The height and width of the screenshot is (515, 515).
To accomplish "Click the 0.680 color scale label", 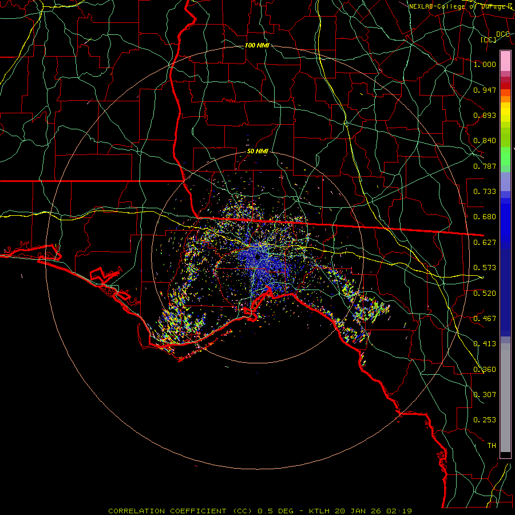I will (485, 217).
